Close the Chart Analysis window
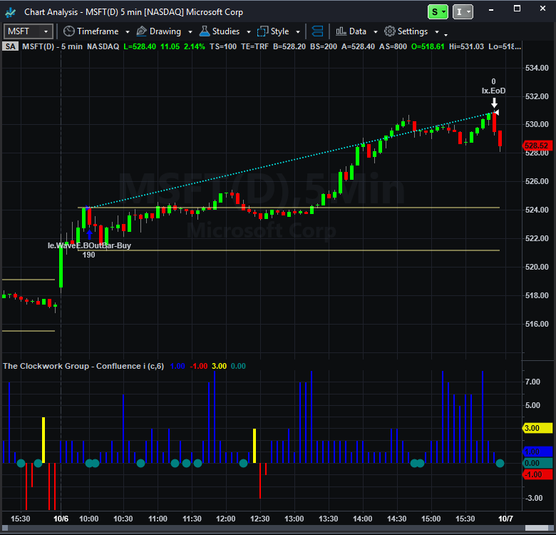Image resolution: width=556 pixels, height=535 pixels. click(542, 9)
